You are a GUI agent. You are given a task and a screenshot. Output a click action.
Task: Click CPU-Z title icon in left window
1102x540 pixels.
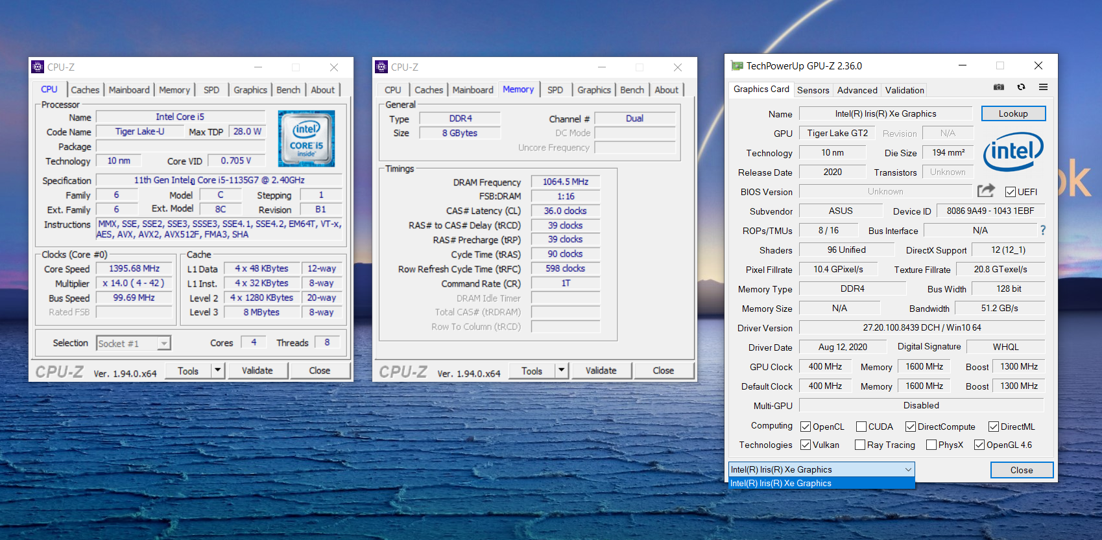click(x=38, y=67)
